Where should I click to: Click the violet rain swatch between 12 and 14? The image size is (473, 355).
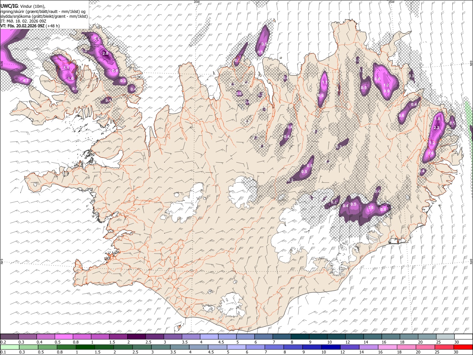(x=350, y=347)
